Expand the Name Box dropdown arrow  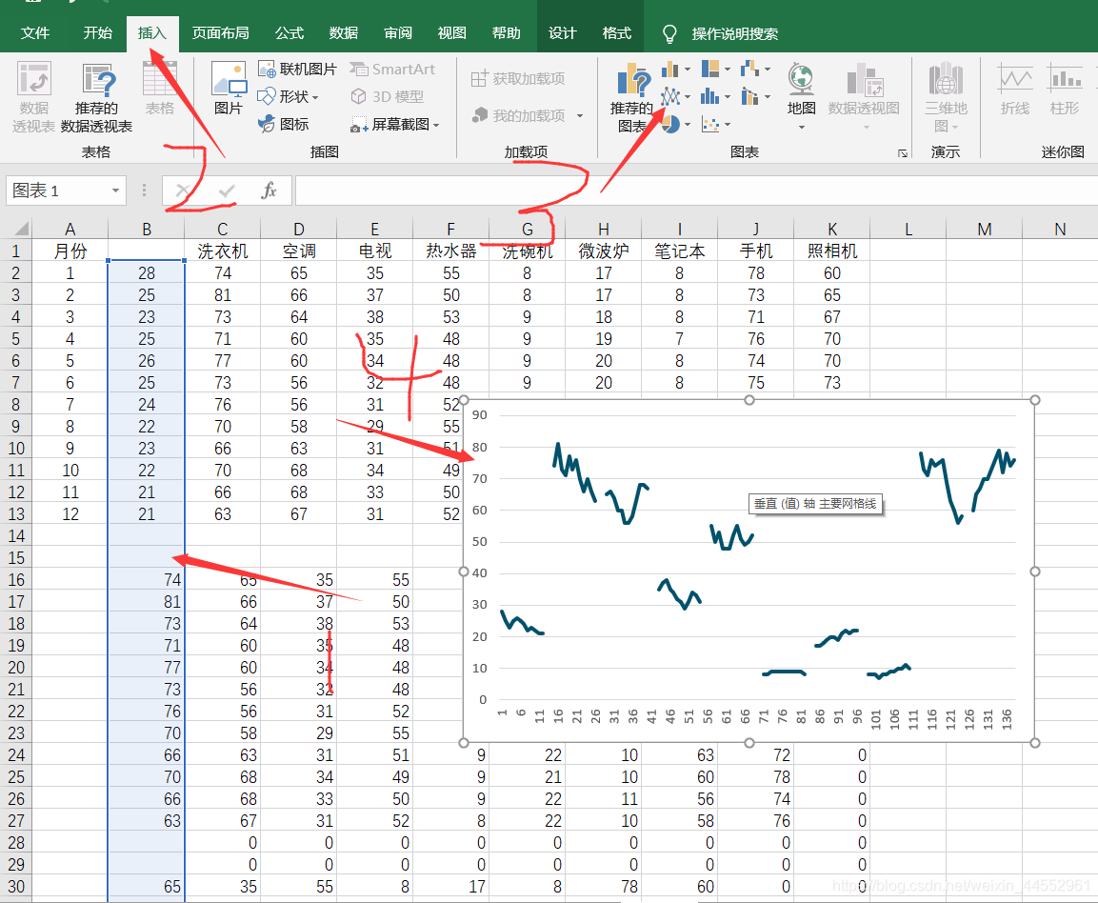point(115,191)
